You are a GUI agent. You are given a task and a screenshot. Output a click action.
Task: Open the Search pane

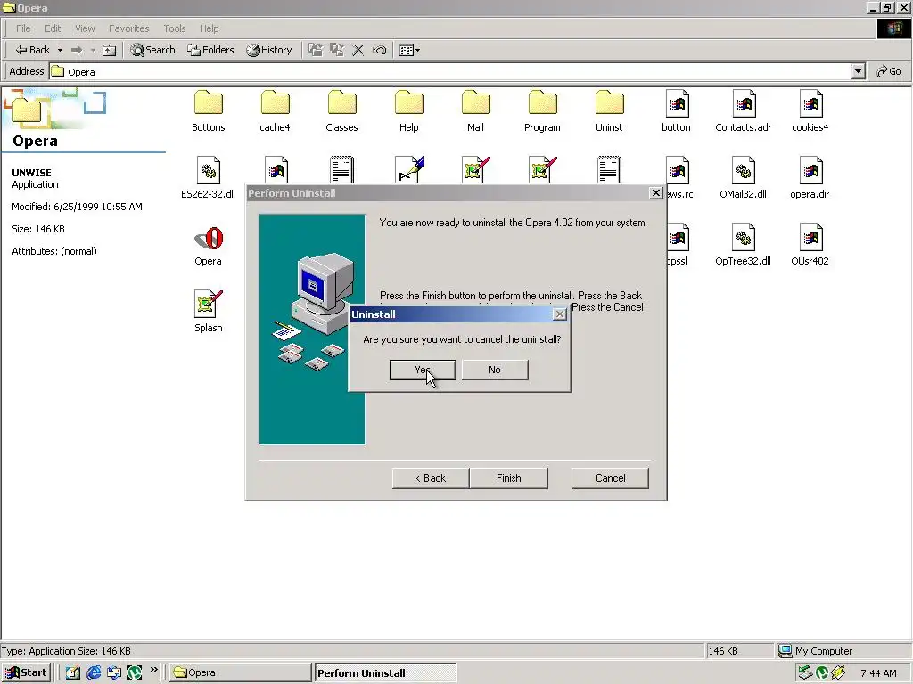click(152, 50)
